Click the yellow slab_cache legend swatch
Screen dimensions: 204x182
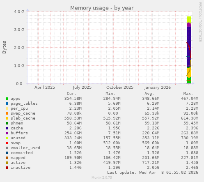7,118
